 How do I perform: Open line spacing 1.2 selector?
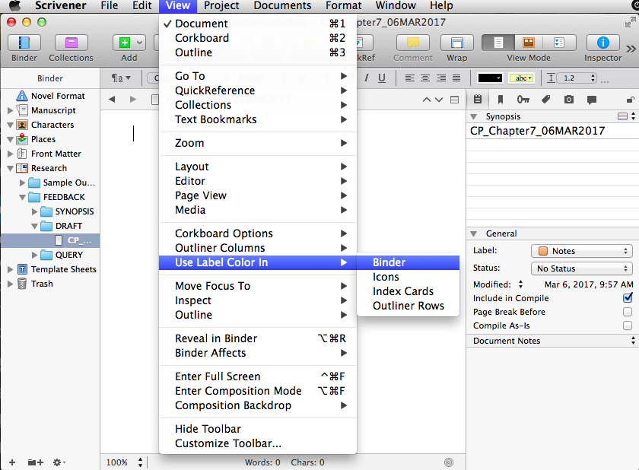577,78
